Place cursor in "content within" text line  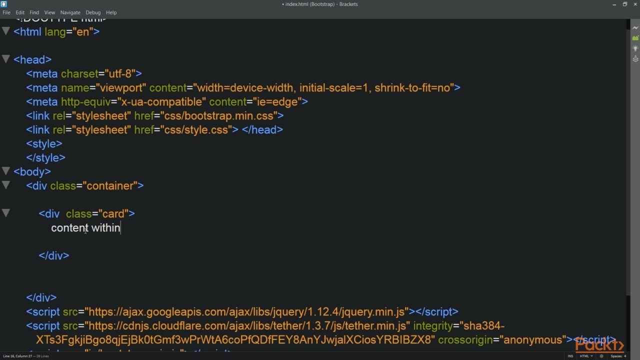85,227
